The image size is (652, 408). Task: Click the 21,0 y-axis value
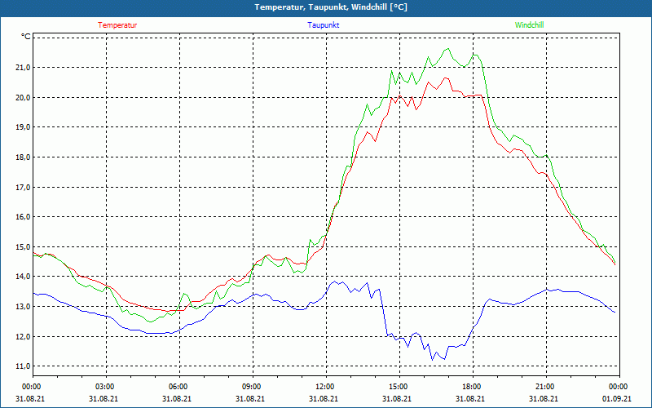[24, 68]
